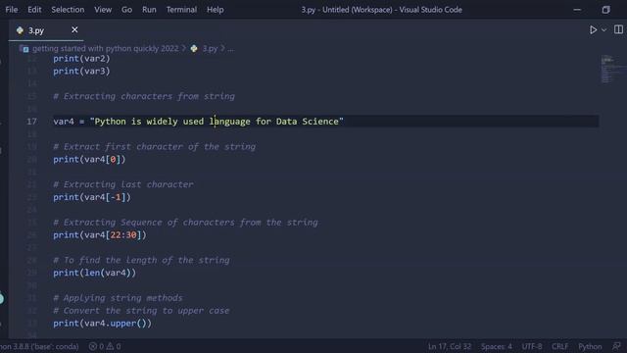The height and width of the screenshot is (353, 627).
Task: Click the Python icon on the 3.py tab
Action: coord(20,30)
